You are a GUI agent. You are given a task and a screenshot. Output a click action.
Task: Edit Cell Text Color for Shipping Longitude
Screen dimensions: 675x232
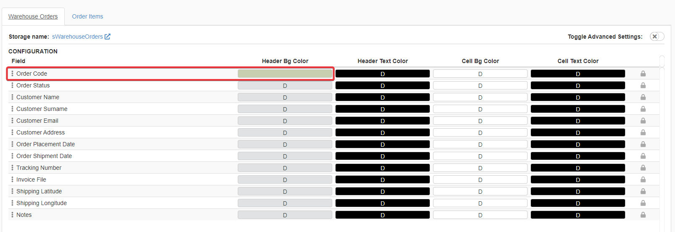[578, 203]
